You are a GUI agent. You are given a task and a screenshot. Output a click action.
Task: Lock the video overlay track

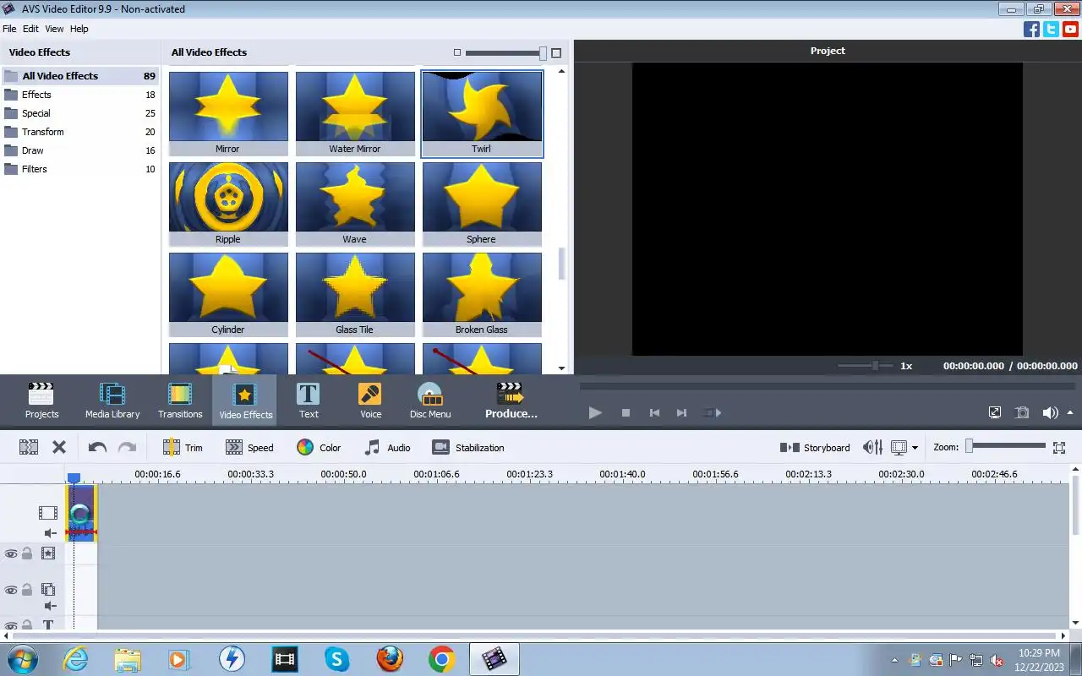click(27, 590)
